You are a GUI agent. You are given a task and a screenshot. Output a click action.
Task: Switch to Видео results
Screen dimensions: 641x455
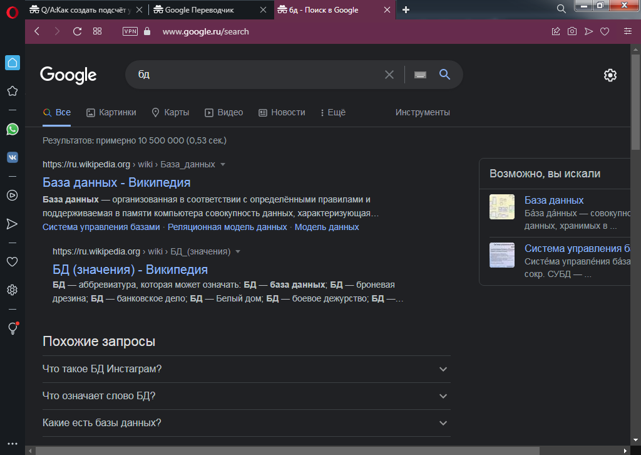[x=223, y=113]
